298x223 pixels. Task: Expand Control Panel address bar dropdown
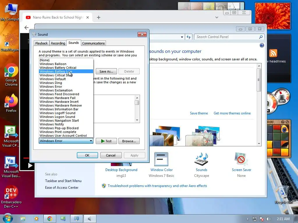coord(182,37)
